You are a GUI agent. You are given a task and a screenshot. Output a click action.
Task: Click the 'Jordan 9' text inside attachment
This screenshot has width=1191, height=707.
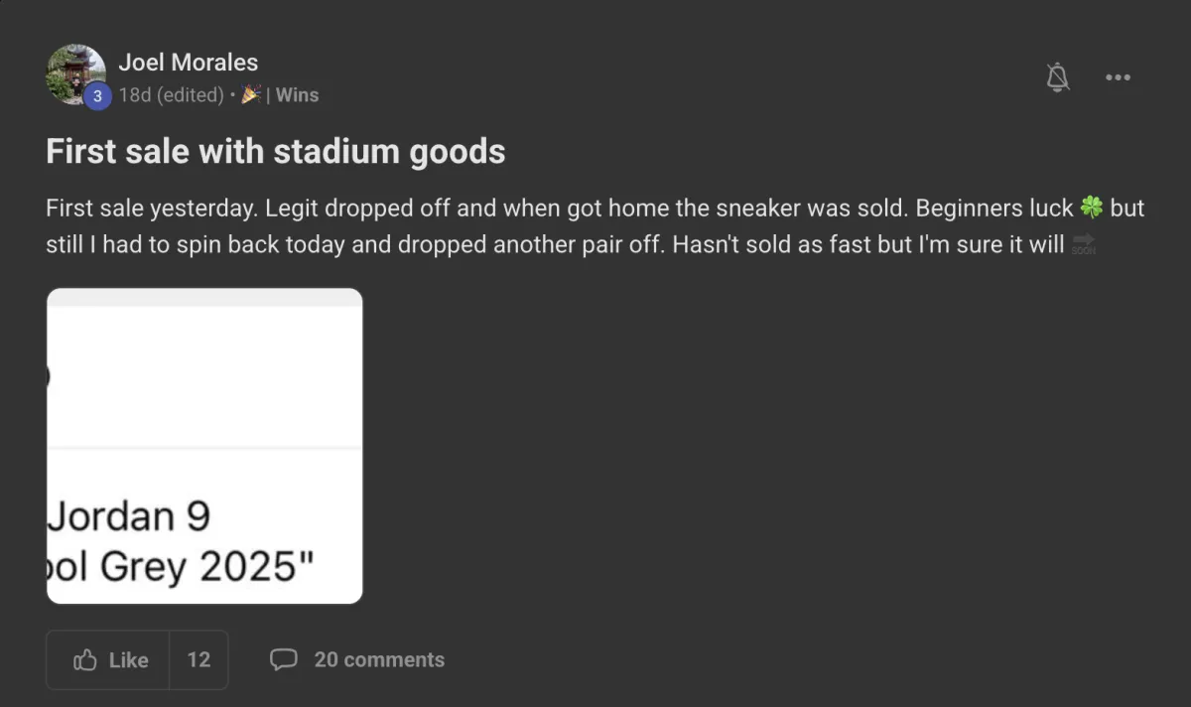tap(129, 516)
